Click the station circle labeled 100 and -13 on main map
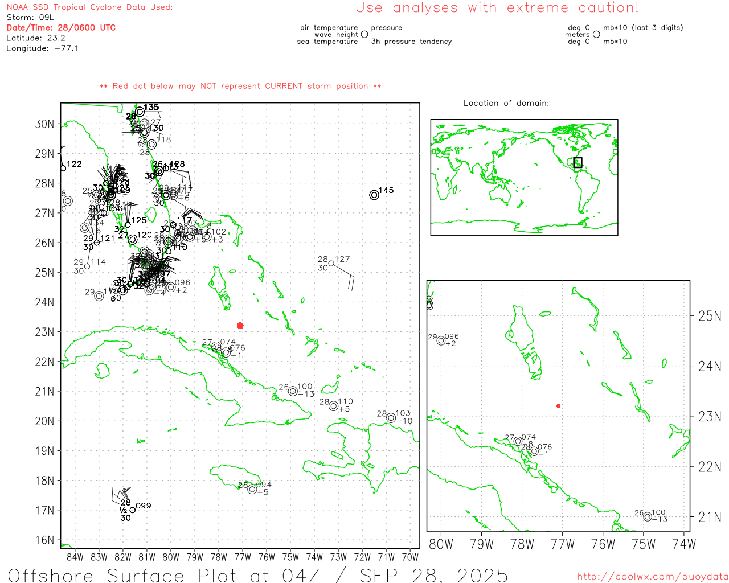This screenshot has width=729, height=583. pos(293,391)
